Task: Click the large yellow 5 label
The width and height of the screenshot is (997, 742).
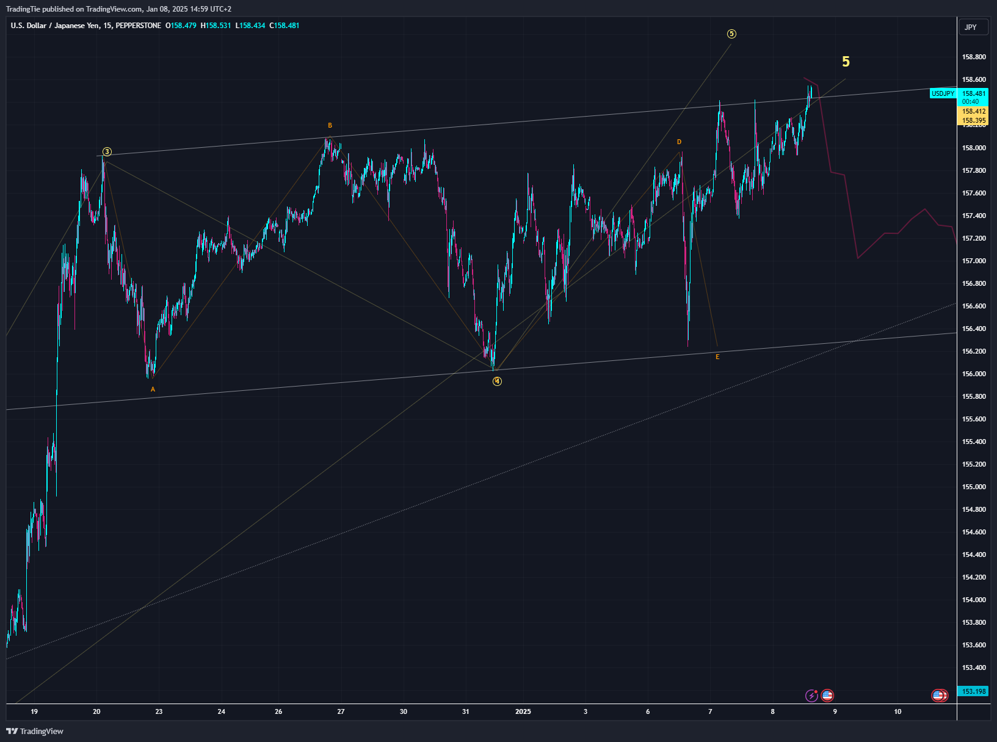Action: [846, 62]
